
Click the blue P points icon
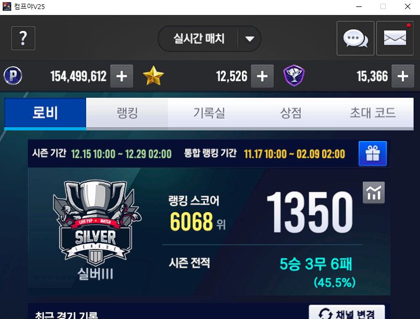click(x=13, y=76)
